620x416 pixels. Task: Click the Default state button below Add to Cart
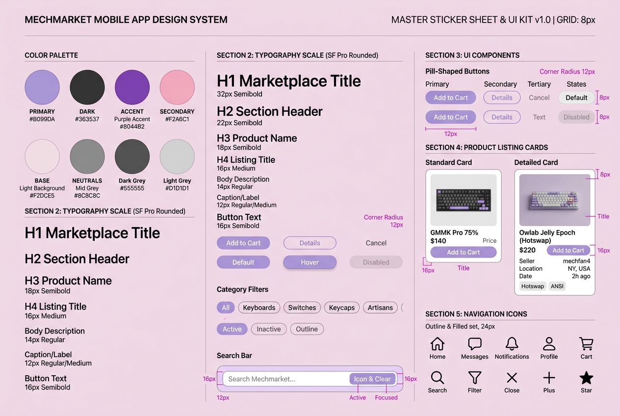tap(243, 262)
